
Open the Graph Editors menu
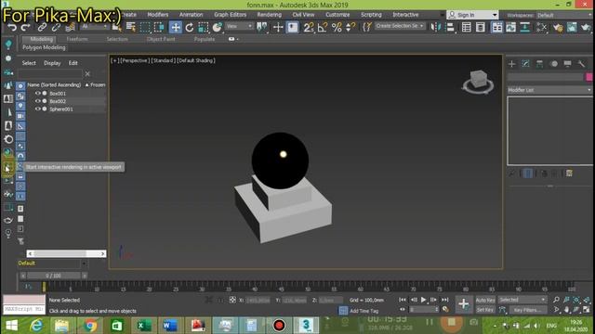230,15
